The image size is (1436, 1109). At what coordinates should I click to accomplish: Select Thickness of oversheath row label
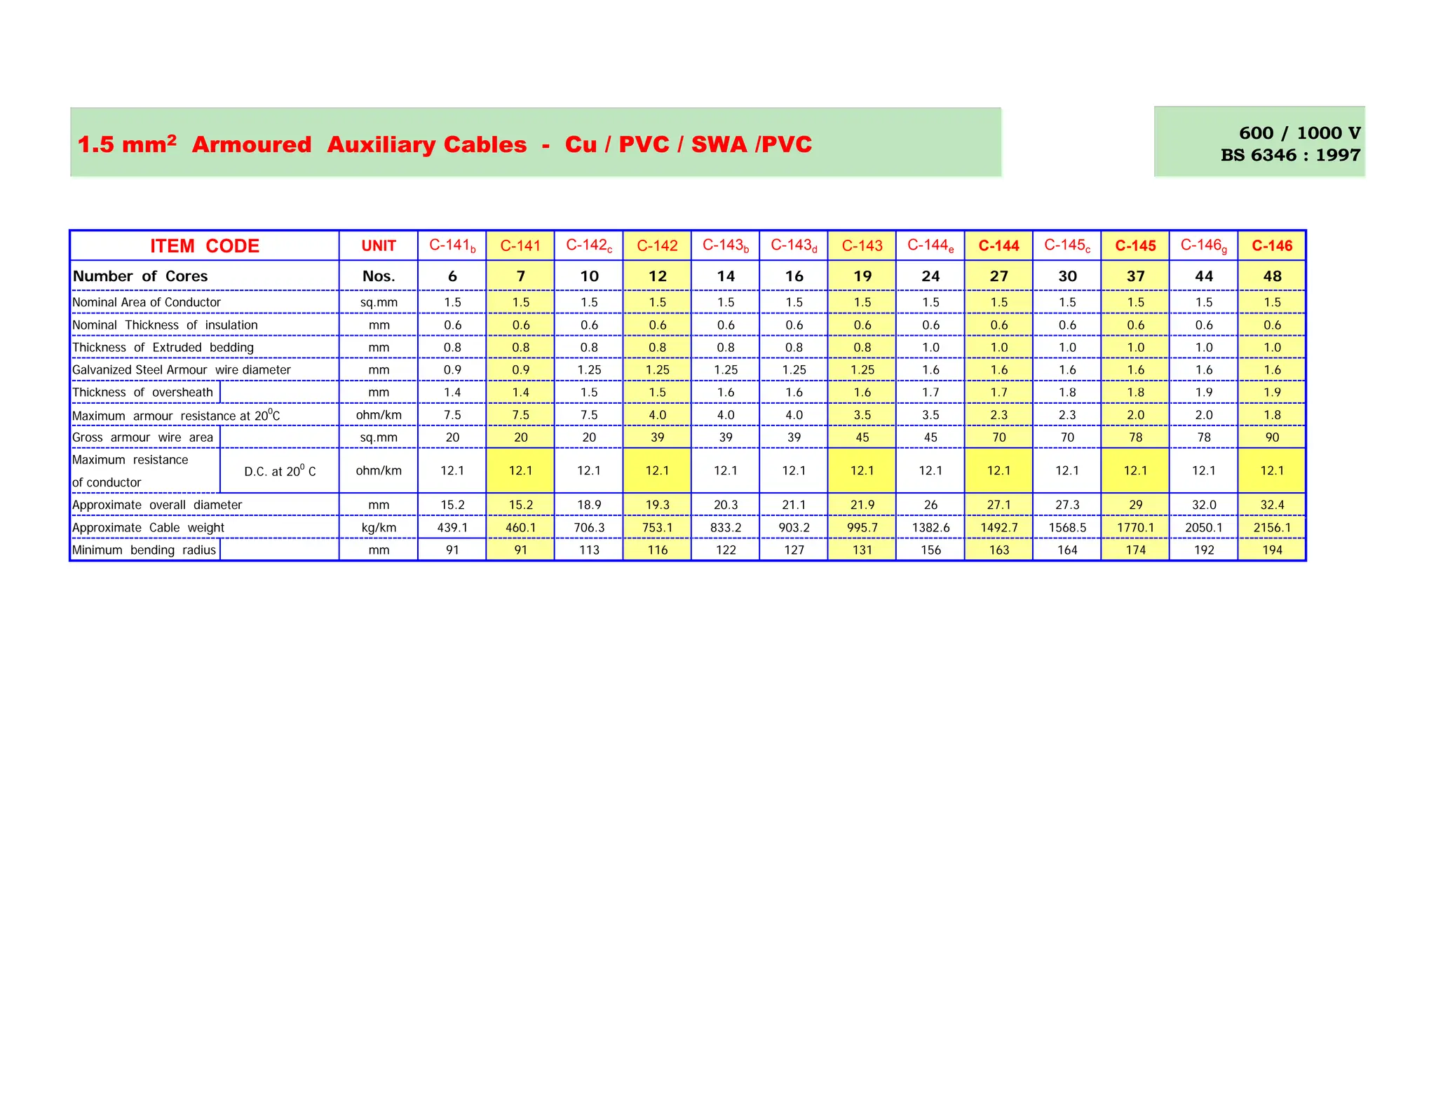142,393
